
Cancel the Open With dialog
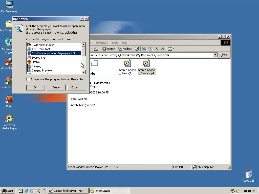click(56, 87)
